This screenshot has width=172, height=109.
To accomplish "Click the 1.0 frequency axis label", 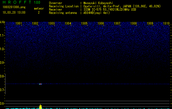I will (2, 49).
